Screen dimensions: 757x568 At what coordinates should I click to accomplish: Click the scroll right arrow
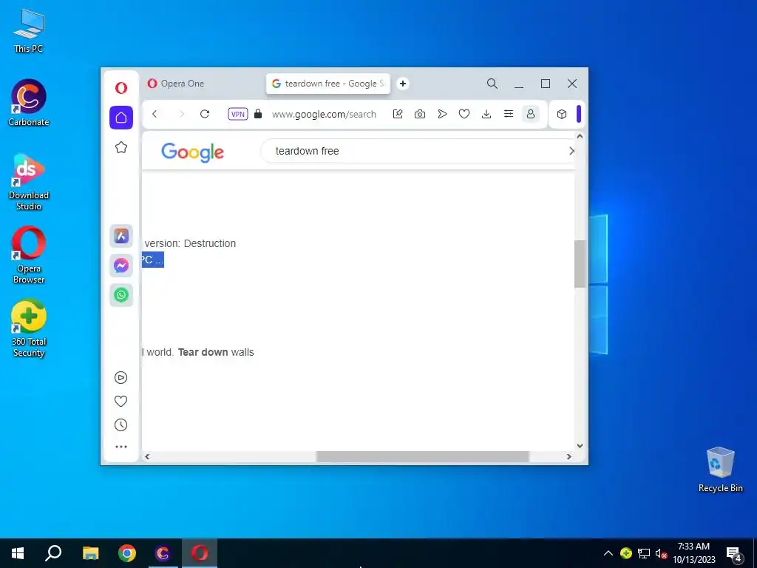pyautogui.click(x=568, y=456)
